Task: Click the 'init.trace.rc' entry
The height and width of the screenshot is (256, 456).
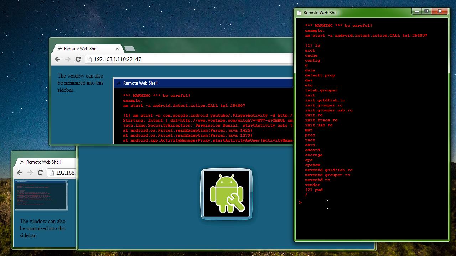Action: [321, 120]
